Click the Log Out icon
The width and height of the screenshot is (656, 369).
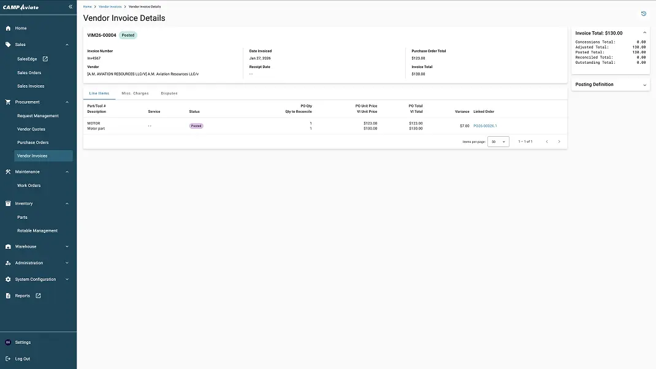[x=8, y=359]
